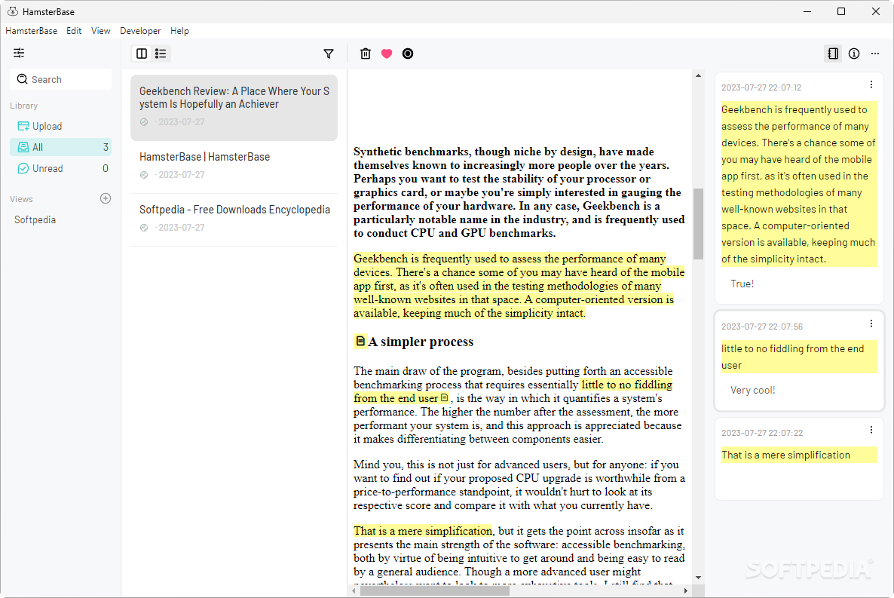Screen dimensions: 894x598
Task: Toggle the pink heart favorite icon
Action: [387, 54]
